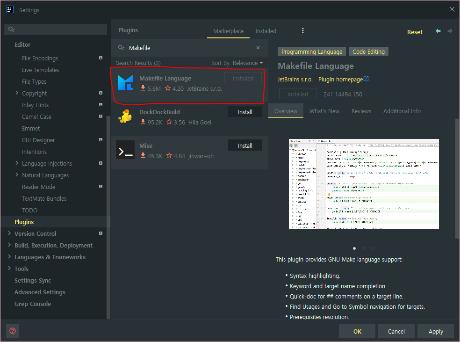Install the DockDockBuild plugin

click(245, 112)
